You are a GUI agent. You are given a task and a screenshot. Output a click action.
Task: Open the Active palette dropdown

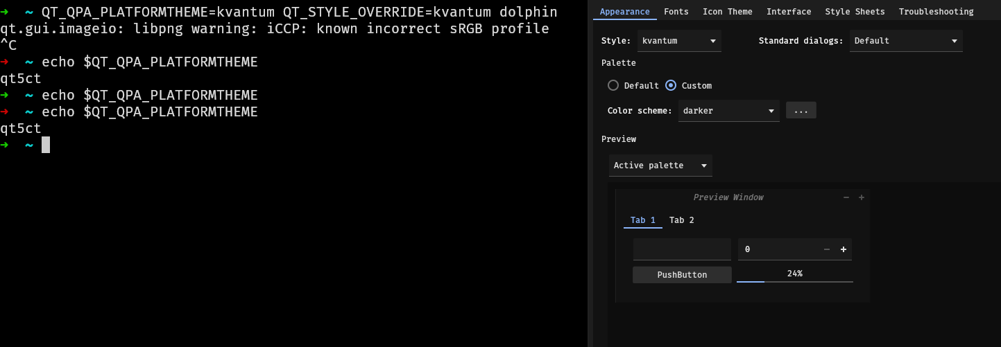tap(660, 166)
